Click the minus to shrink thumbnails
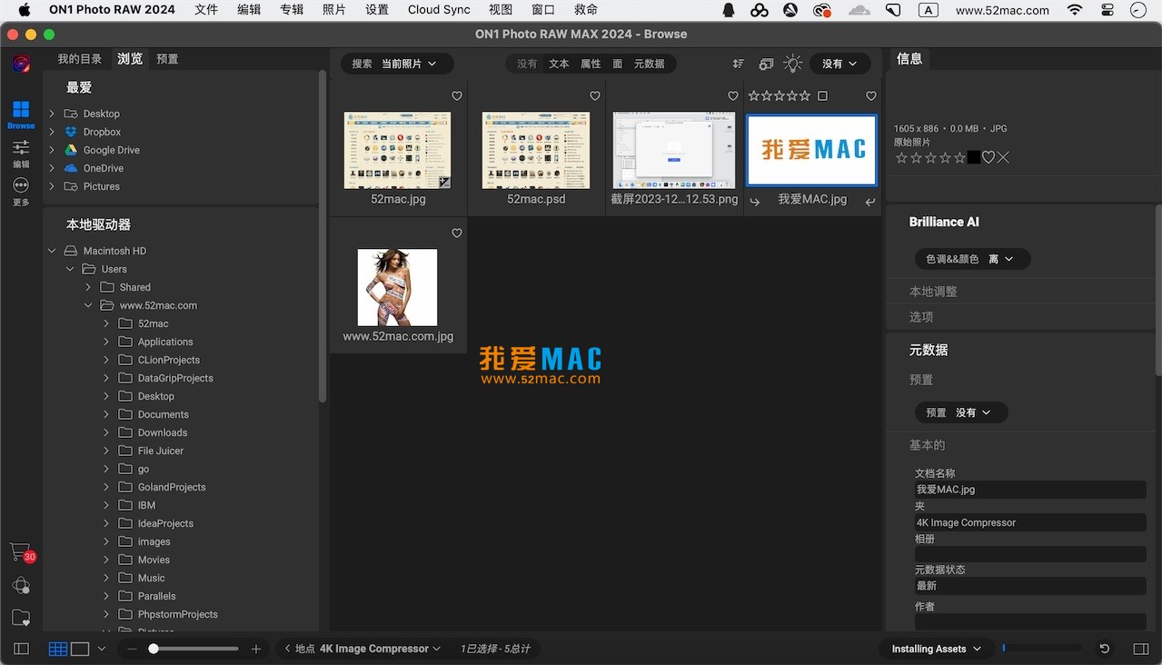The width and height of the screenshot is (1162, 665). point(132,649)
